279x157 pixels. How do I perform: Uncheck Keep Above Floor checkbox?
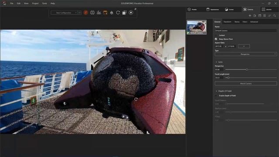coord(216,39)
